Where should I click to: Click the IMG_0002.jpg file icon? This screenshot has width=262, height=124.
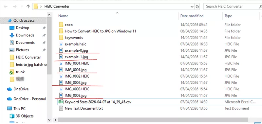pos(61,82)
